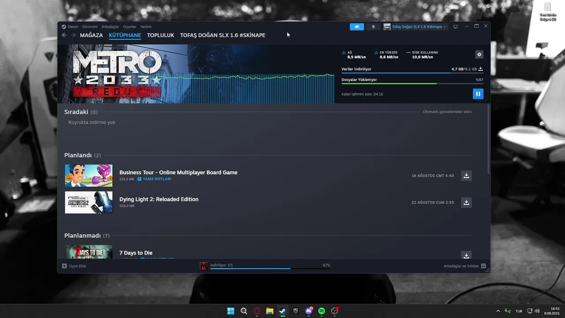This screenshot has width=565, height=318.
Task: Open Epic Games Launcher on taskbar
Action: click(x=296, y=311)
